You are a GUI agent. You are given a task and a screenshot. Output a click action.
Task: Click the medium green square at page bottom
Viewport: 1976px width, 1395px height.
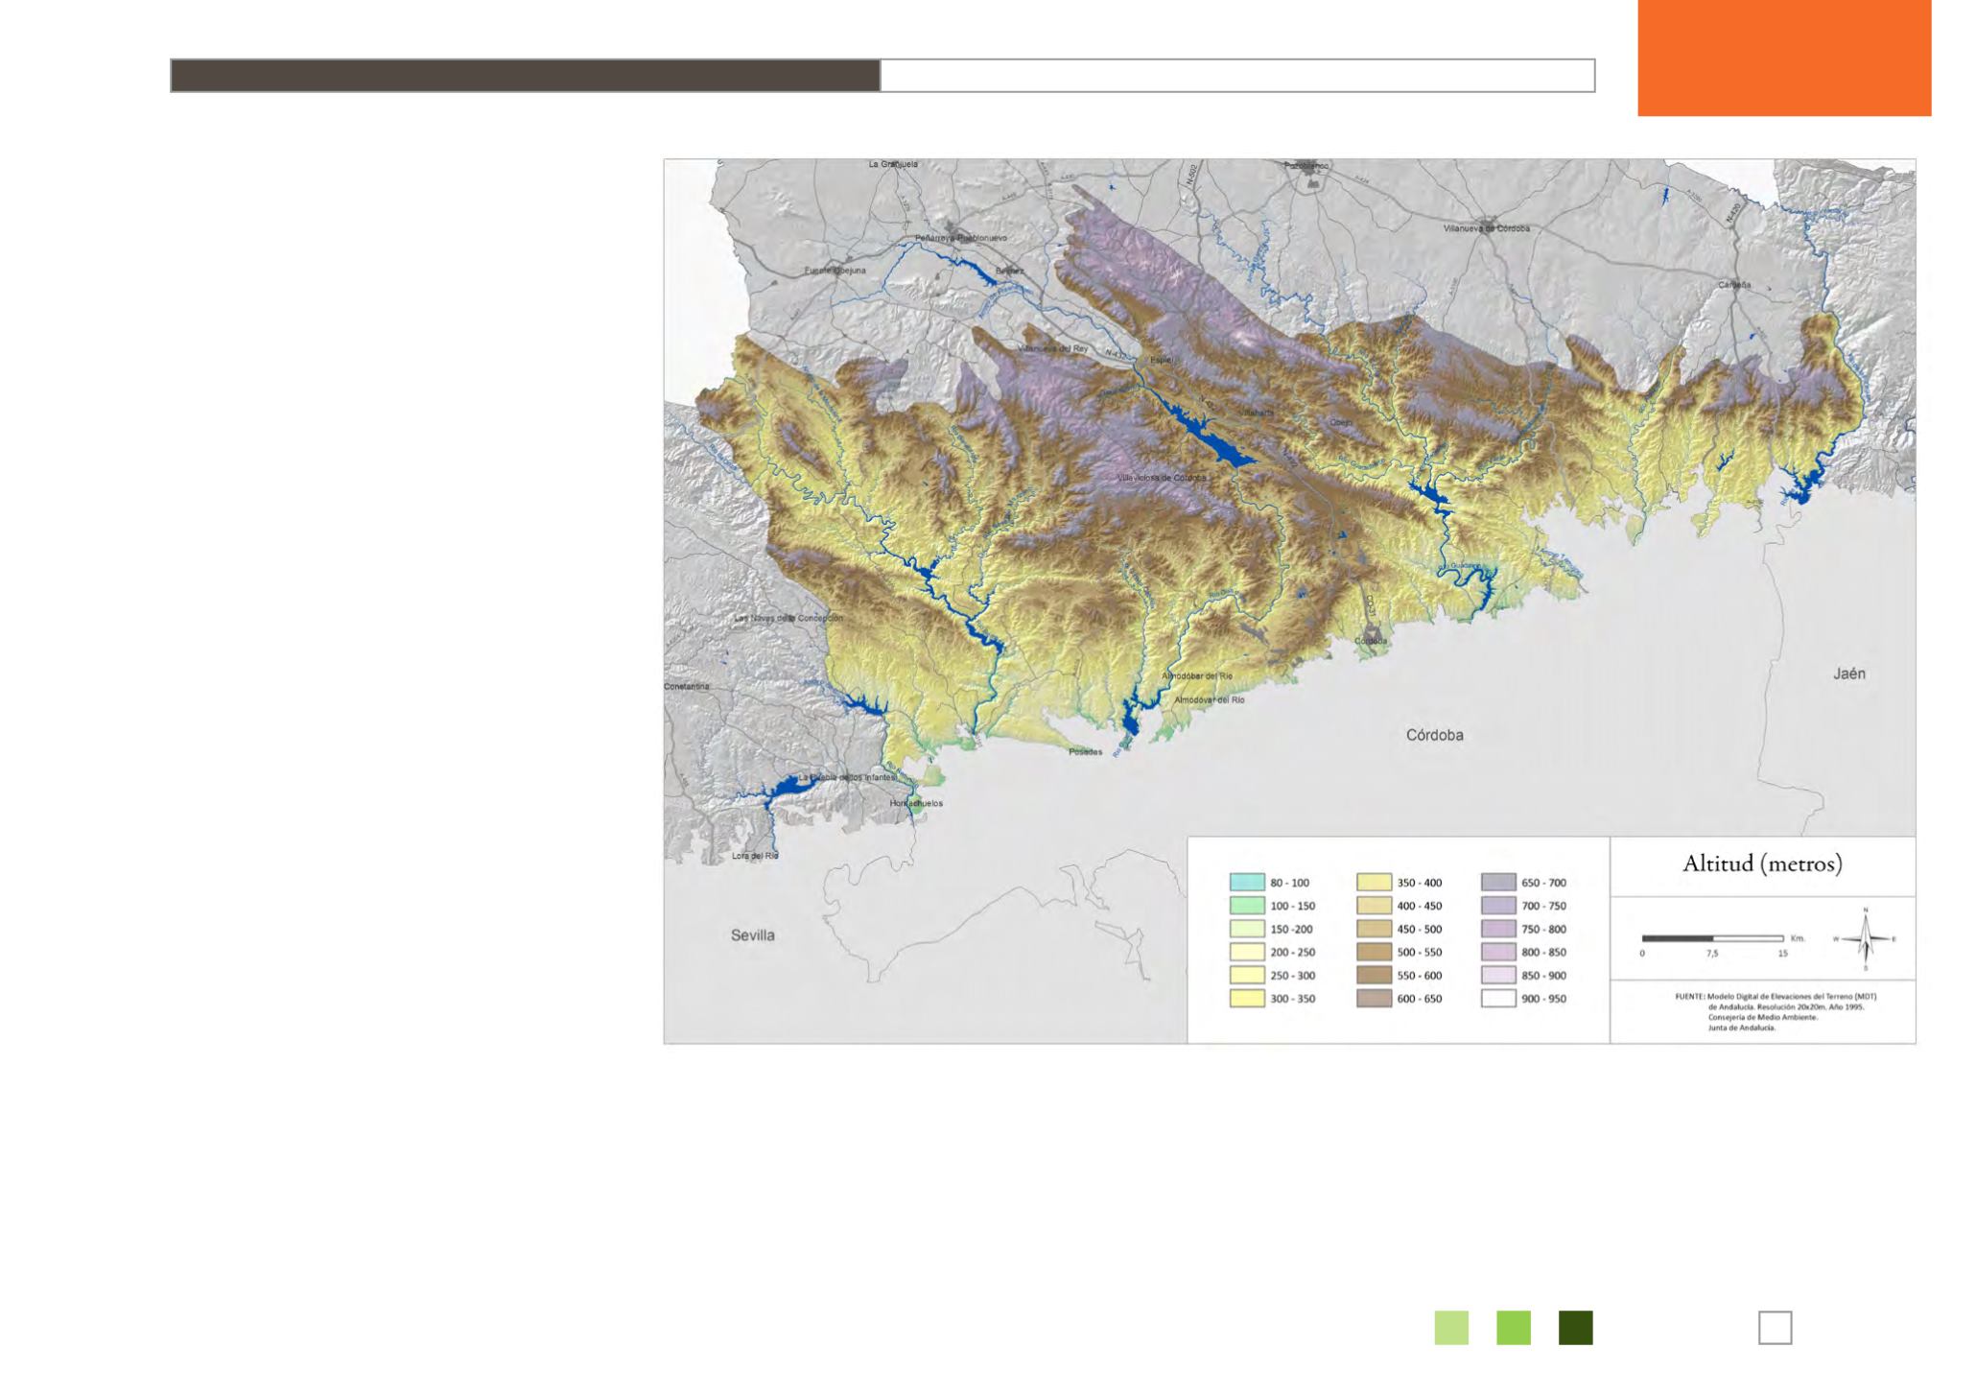tap(1514, 1328)
